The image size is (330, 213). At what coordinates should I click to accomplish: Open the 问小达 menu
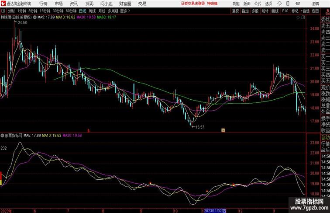[x=107, y=3]
